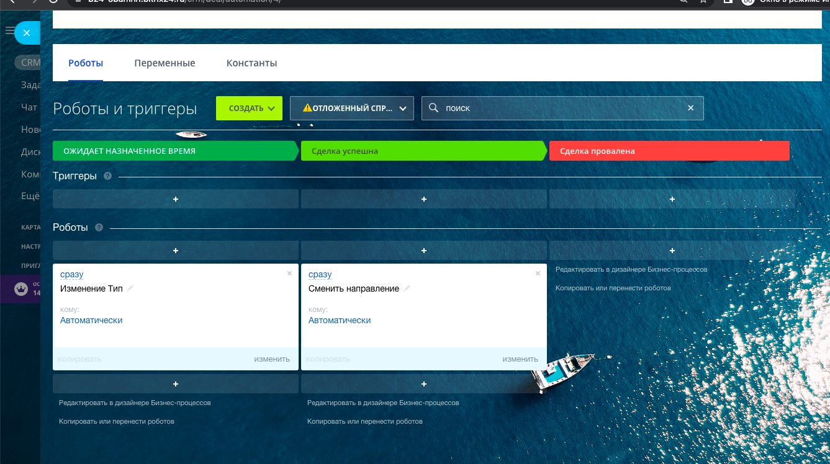830x464 pixels.
Task: Click into the поиск search field
Action: point(559,108)
